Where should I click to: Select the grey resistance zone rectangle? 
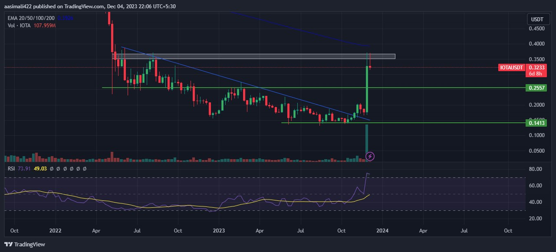tap(254, 56)
